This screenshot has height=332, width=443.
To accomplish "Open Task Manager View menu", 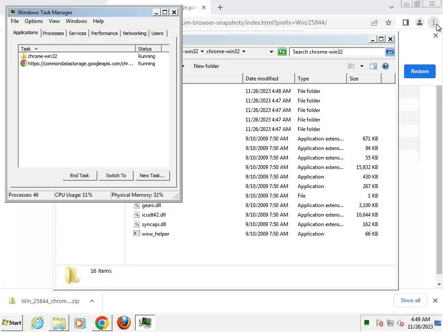I will click(54, 21).
